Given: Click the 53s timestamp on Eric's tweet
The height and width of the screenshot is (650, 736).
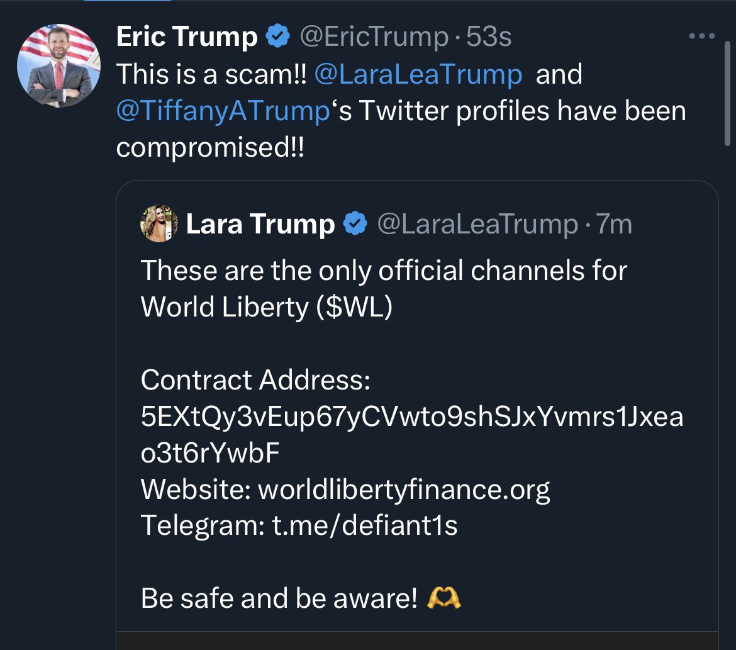Looking at the screenshot, I should point(489,37).
